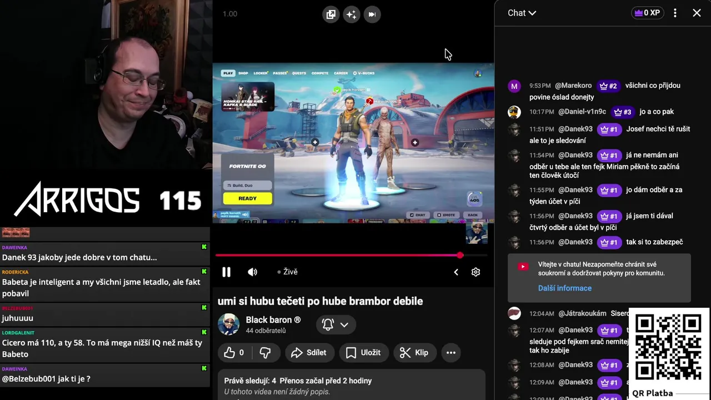711x400 pixels.
Task: Open the Build, Duo mode selector
Action: click(x=248, y=185)
